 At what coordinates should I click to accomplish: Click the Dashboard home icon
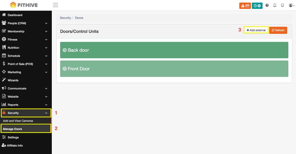coord(4,15)
